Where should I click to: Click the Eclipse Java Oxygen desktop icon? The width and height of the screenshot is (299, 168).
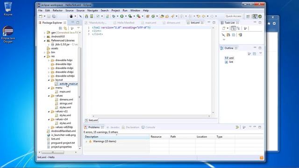click(x=8, y=34)
